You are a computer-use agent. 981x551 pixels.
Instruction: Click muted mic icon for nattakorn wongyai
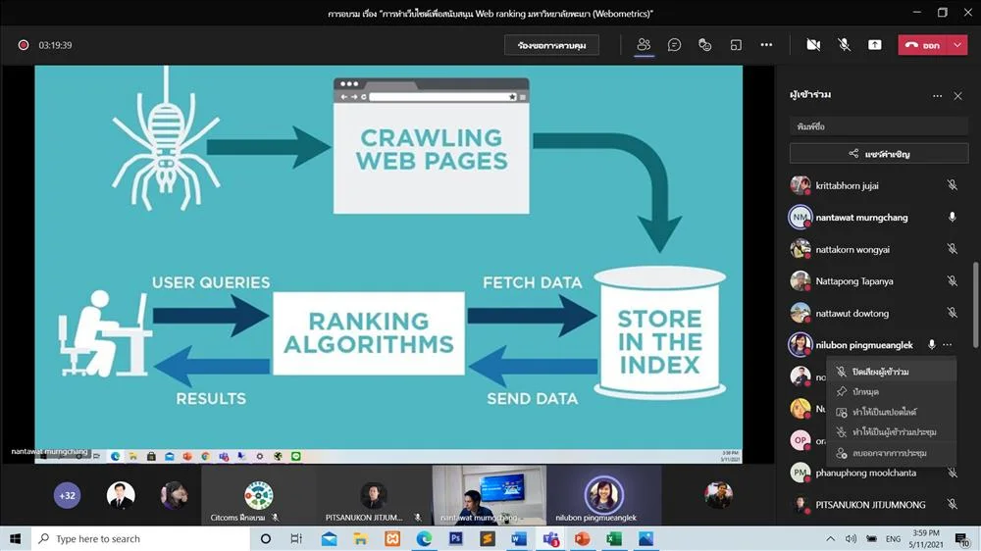pos(952,249)
